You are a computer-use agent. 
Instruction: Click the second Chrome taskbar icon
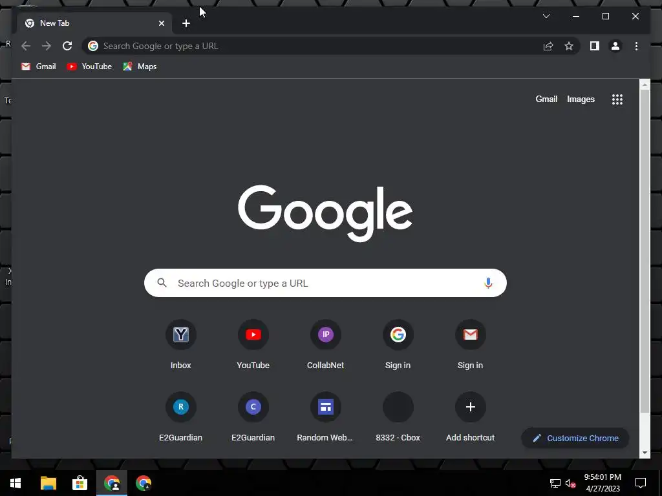tap(144, 483)
